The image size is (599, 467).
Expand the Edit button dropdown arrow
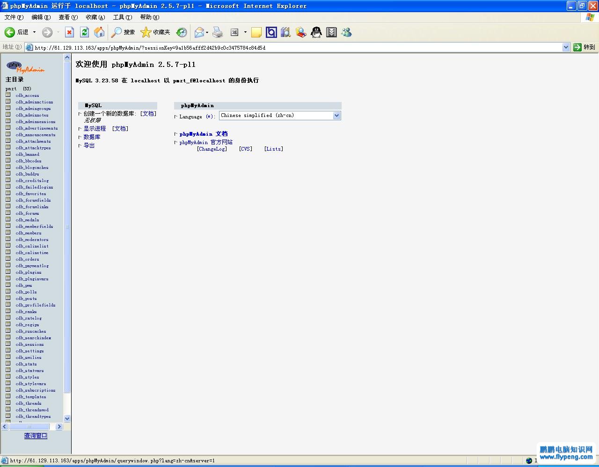coord(245,32)
